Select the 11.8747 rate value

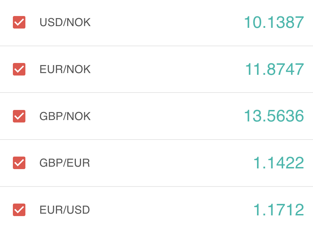pos(275,69)
